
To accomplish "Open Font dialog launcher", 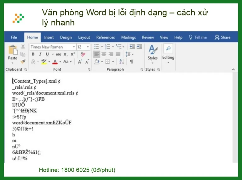I will tap(89, 69).
